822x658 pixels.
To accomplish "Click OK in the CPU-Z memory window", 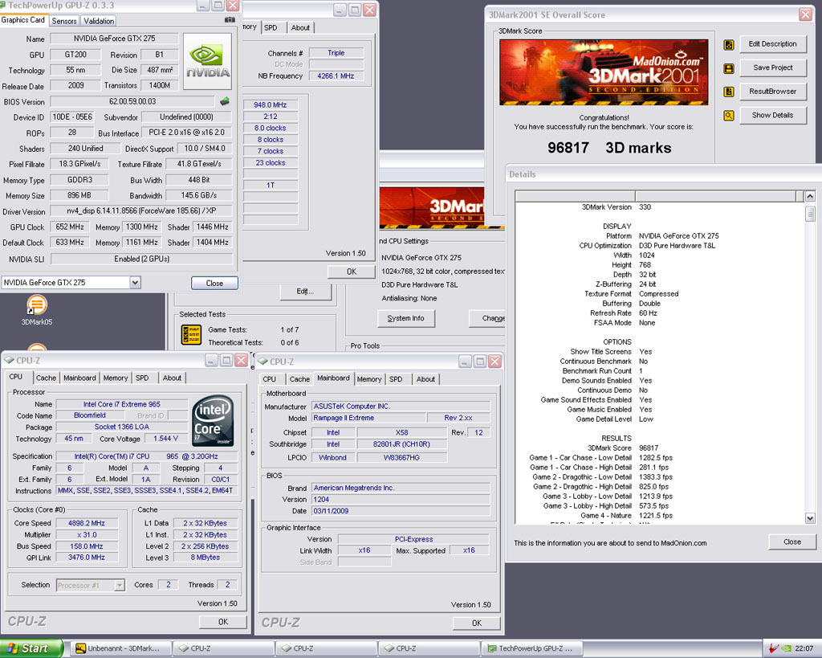I will pos(352,272).
